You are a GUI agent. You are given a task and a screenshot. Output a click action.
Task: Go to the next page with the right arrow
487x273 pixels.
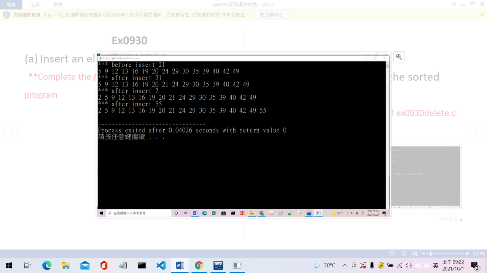(x=476, y=132)
